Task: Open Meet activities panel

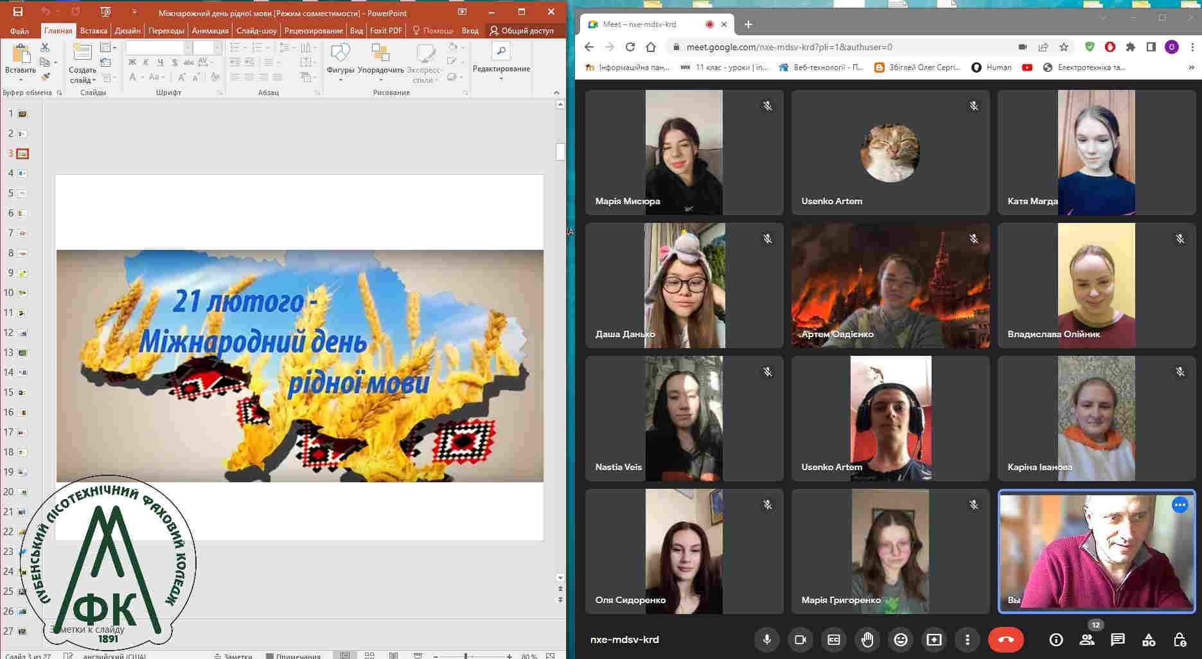Action: click(x=1149, y=640)
